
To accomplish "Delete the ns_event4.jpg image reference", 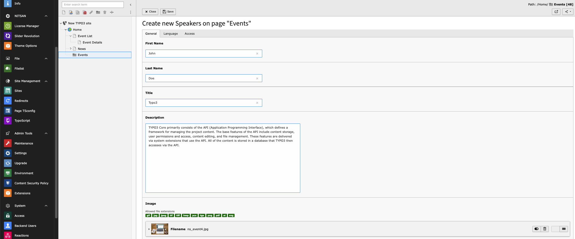I will tap(545, 229).
